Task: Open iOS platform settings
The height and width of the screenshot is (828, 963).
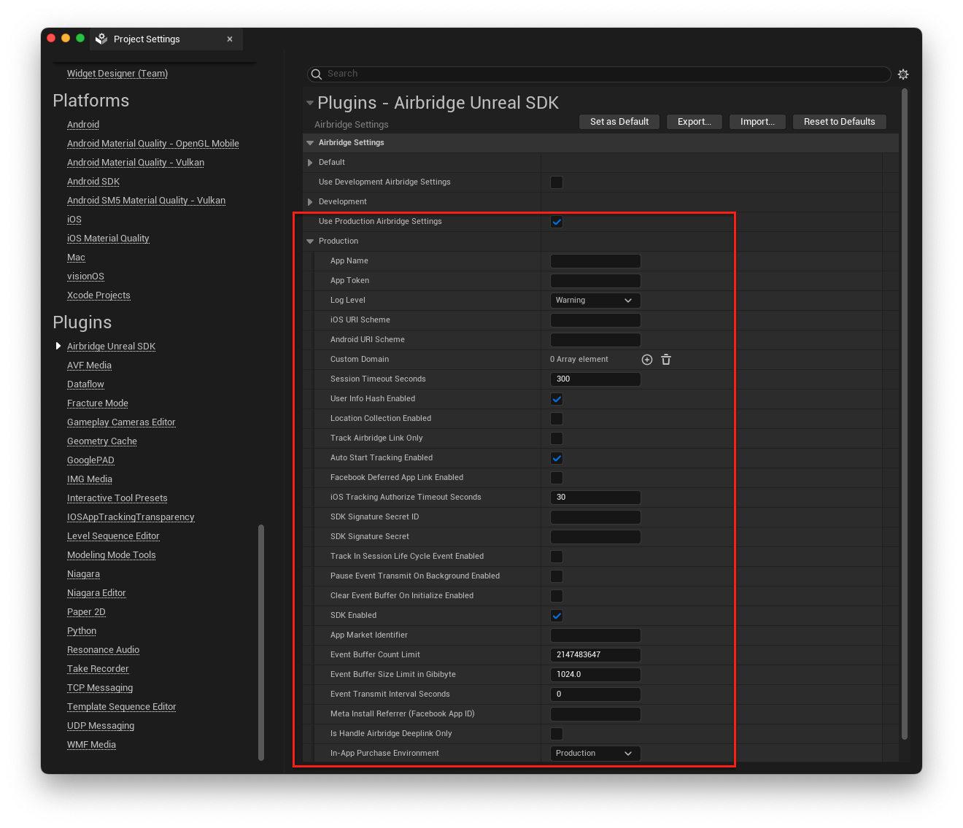Action: [x=74, y=220]
